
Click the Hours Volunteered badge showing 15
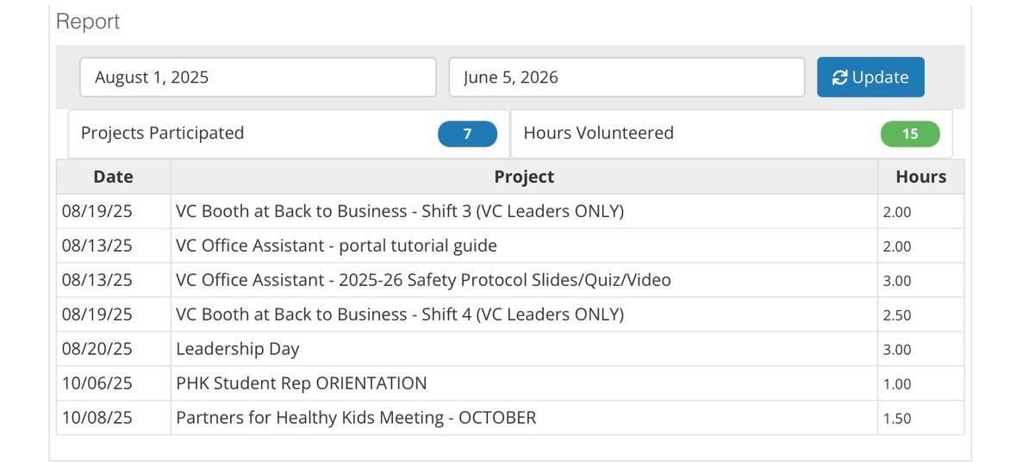[910, 134]
